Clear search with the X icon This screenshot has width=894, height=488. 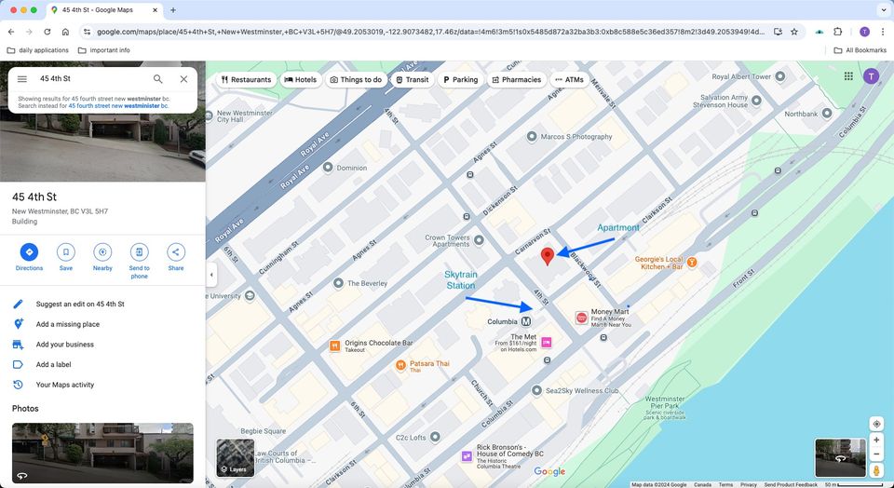pyautogui.click(x=183, y=78)
